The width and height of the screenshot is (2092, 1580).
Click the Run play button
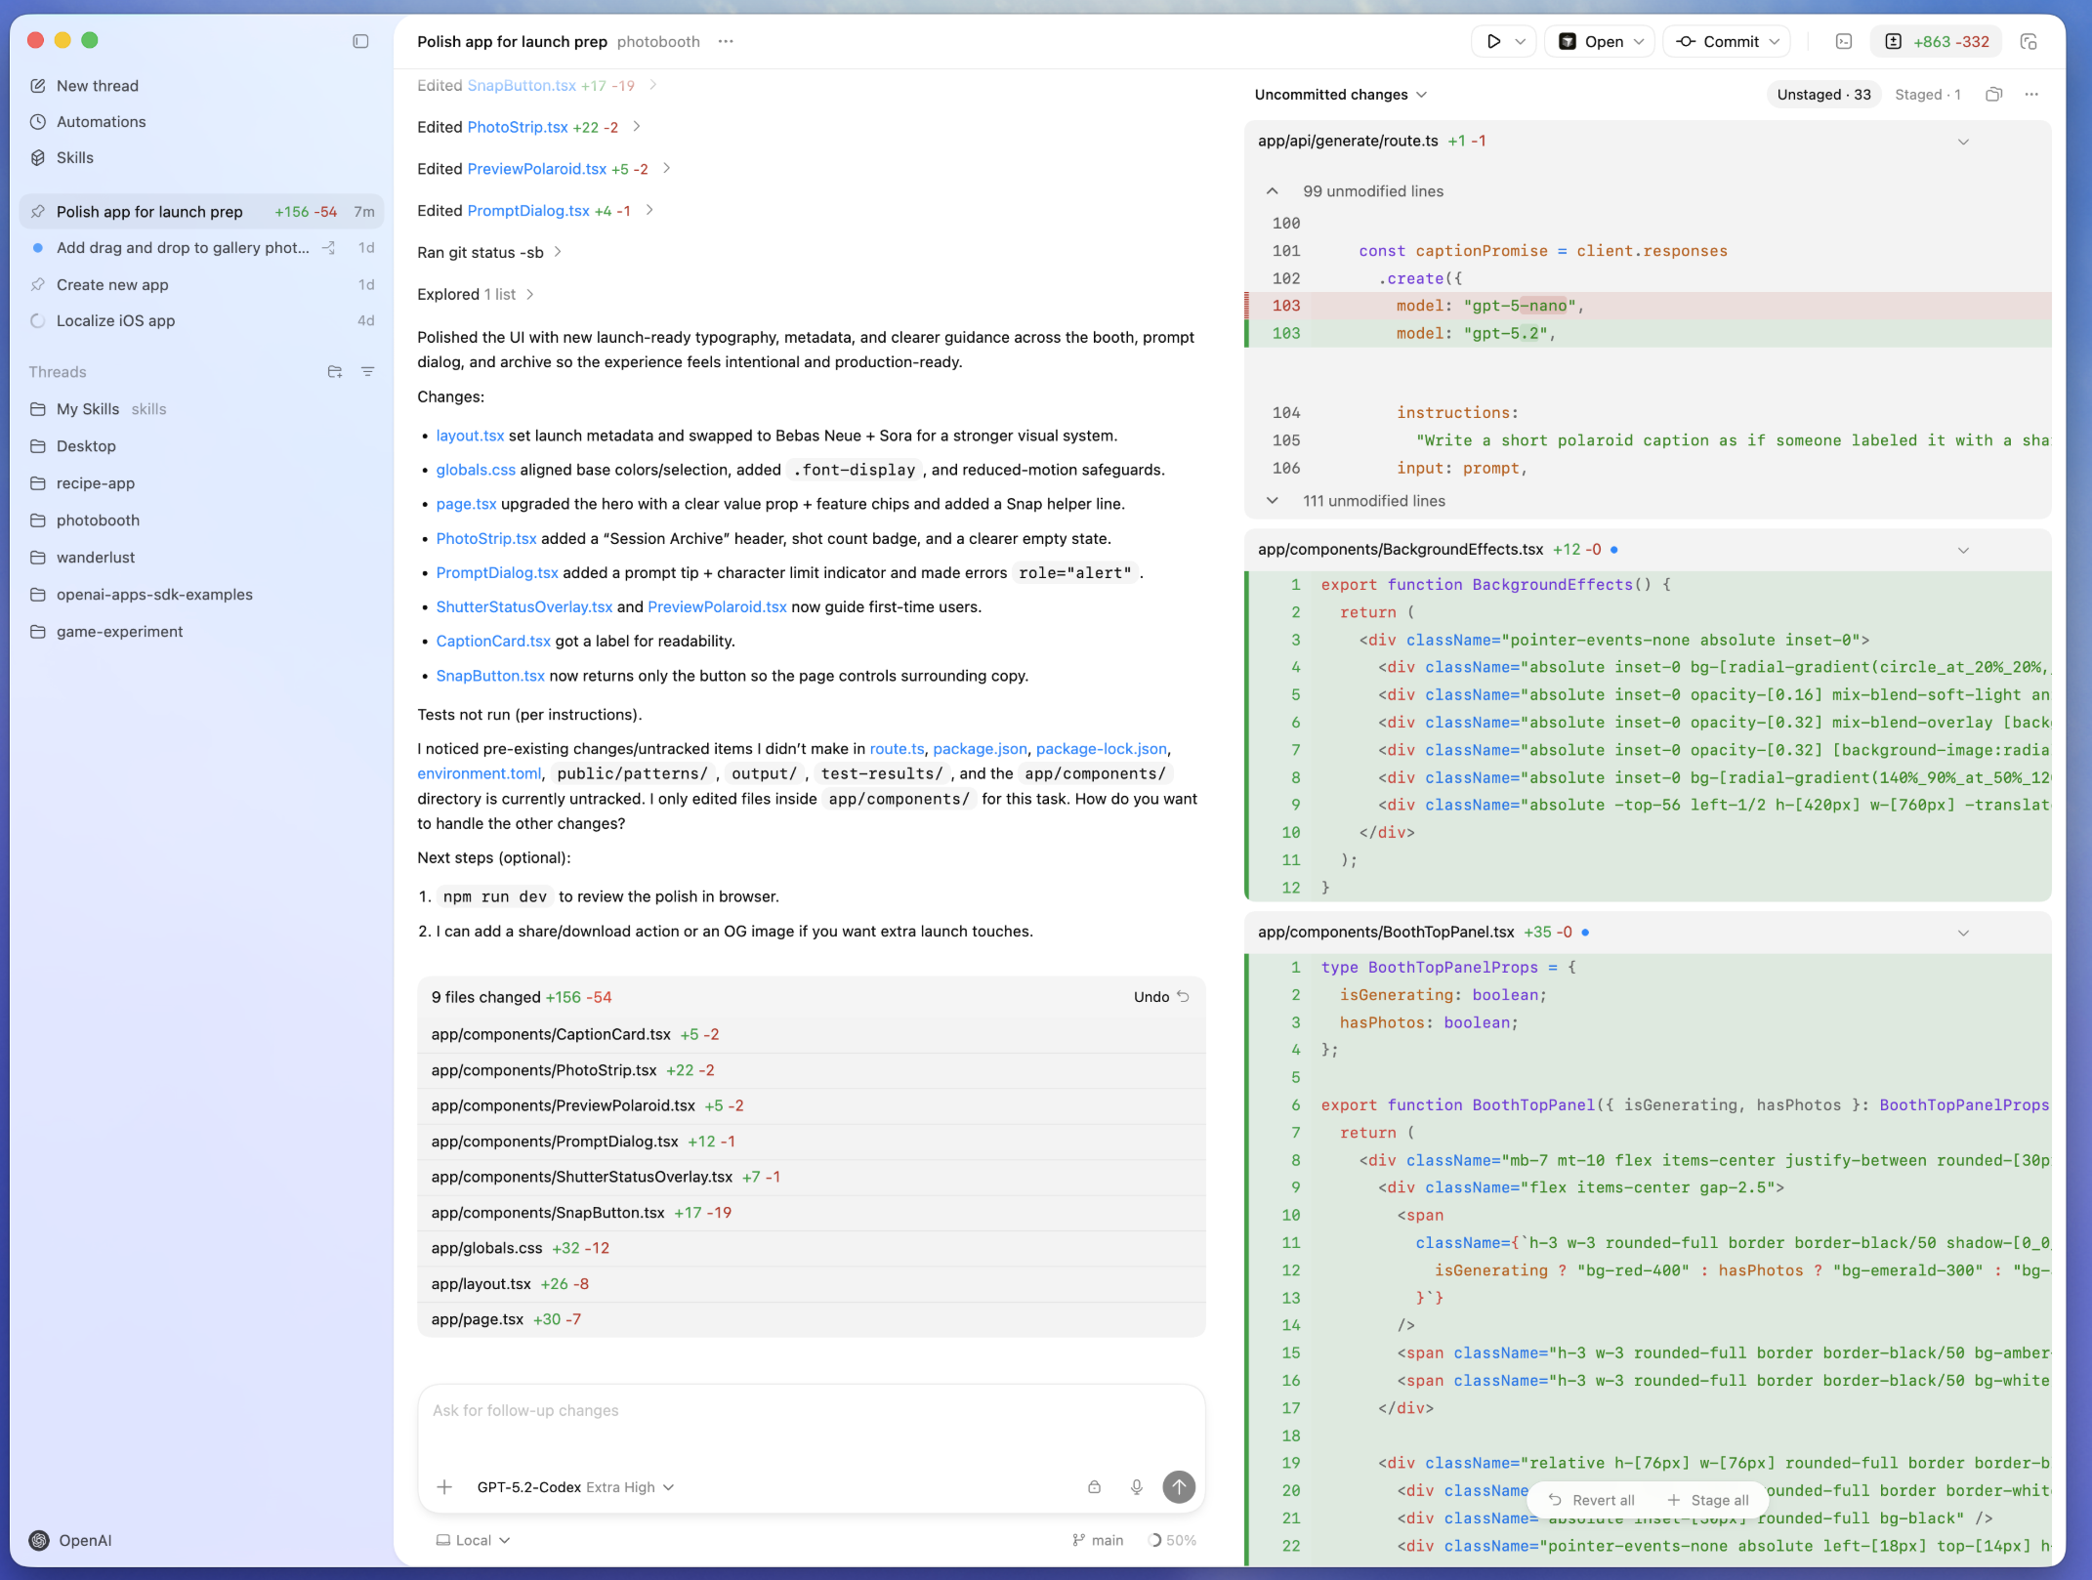(1493, 41)
